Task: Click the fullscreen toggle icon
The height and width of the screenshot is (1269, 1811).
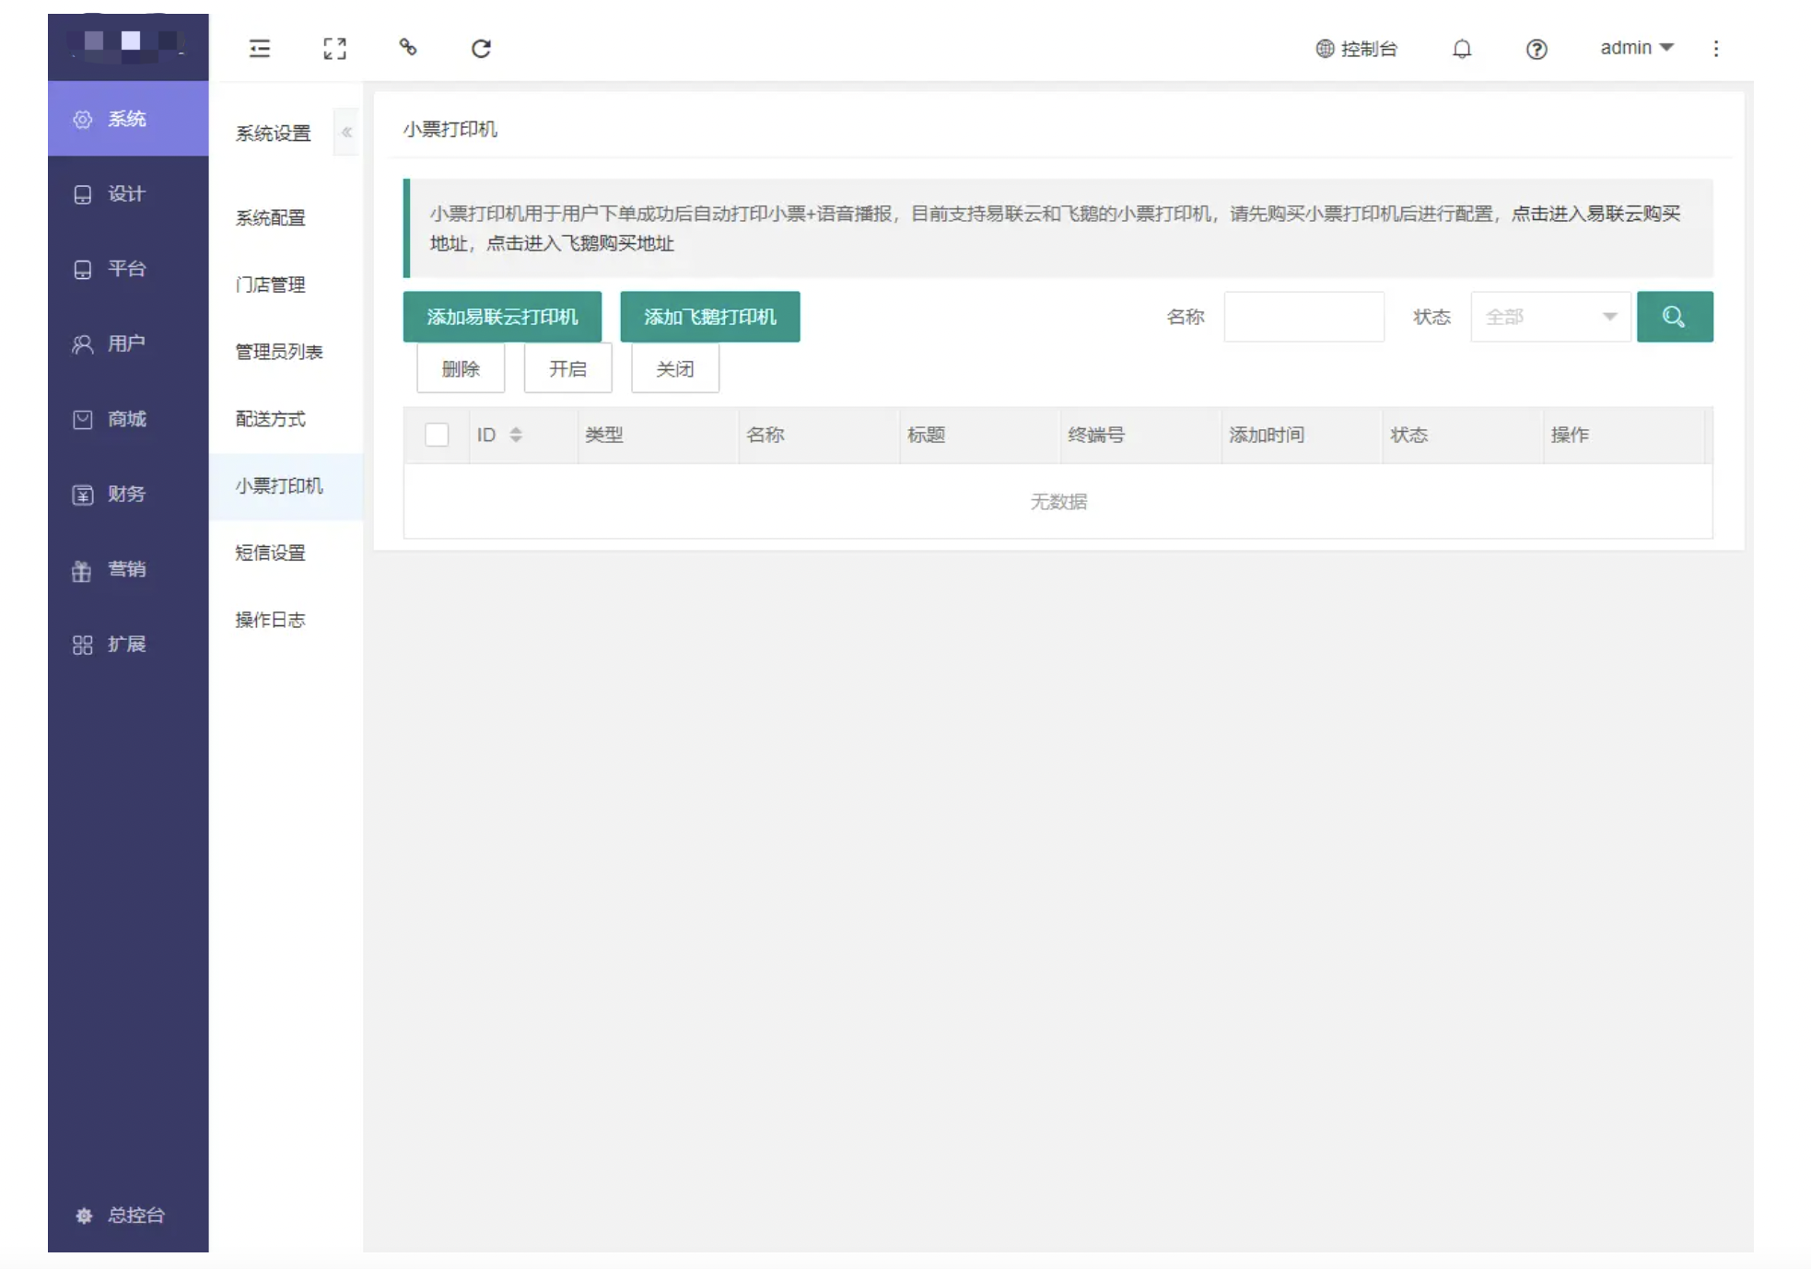Action: (x=334, y=49)
